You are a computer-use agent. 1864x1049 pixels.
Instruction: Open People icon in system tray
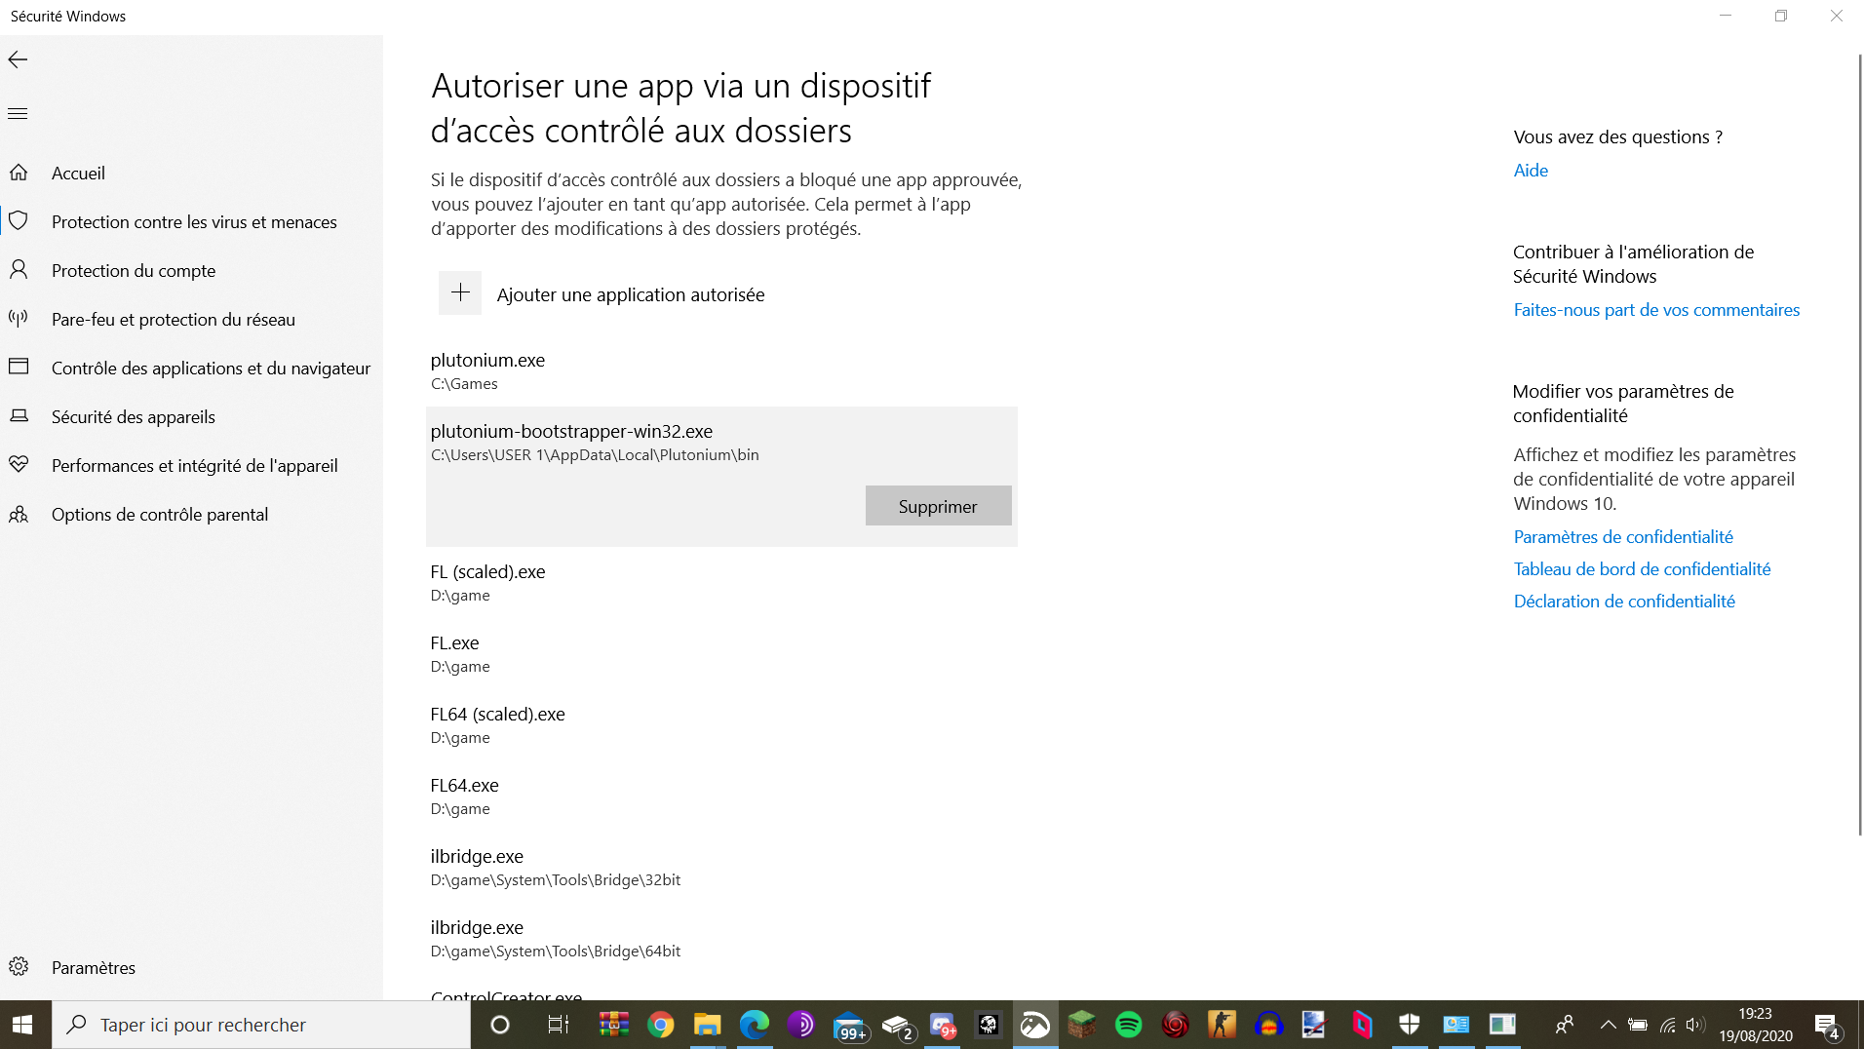coord(1564,1025)
